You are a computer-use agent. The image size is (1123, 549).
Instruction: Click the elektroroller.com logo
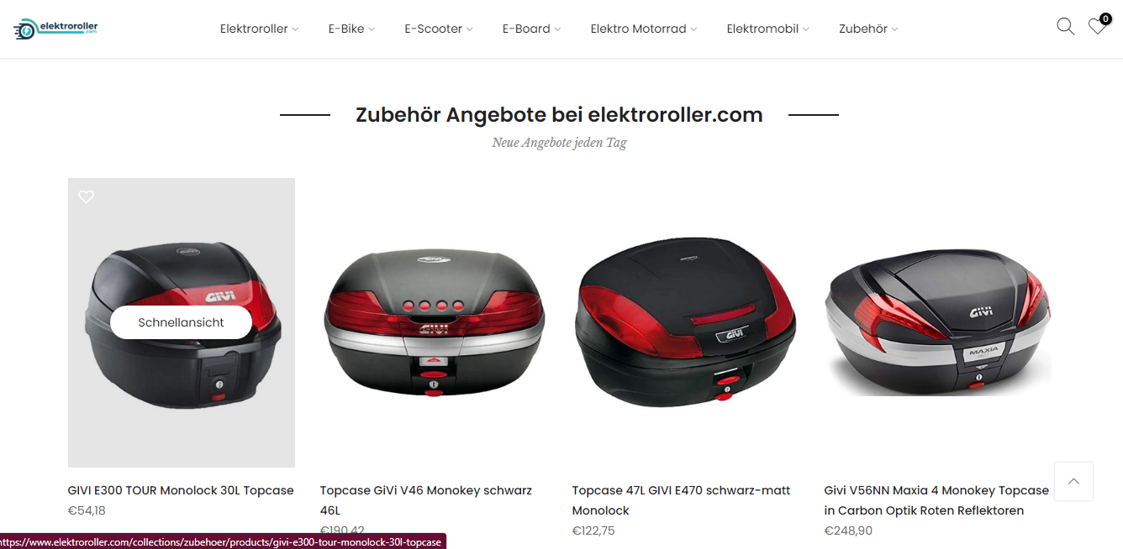56,29
